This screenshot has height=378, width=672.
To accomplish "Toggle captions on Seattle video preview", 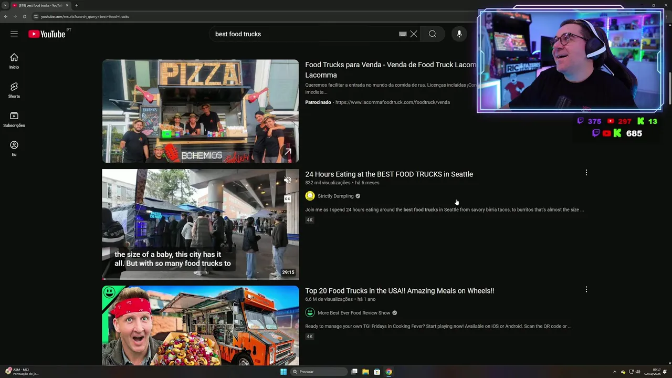I will click(288, 198).
